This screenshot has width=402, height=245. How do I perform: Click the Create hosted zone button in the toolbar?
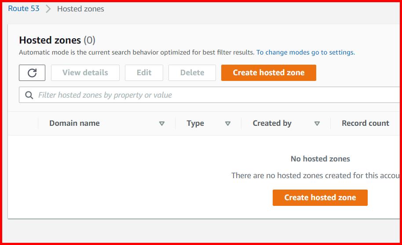pyautogui.click(x=269, y=73)
